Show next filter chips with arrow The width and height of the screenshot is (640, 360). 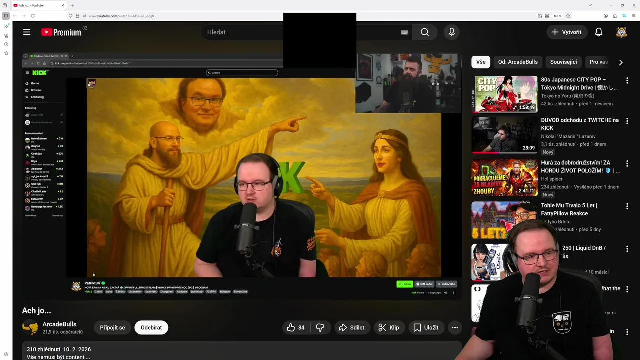621,62
